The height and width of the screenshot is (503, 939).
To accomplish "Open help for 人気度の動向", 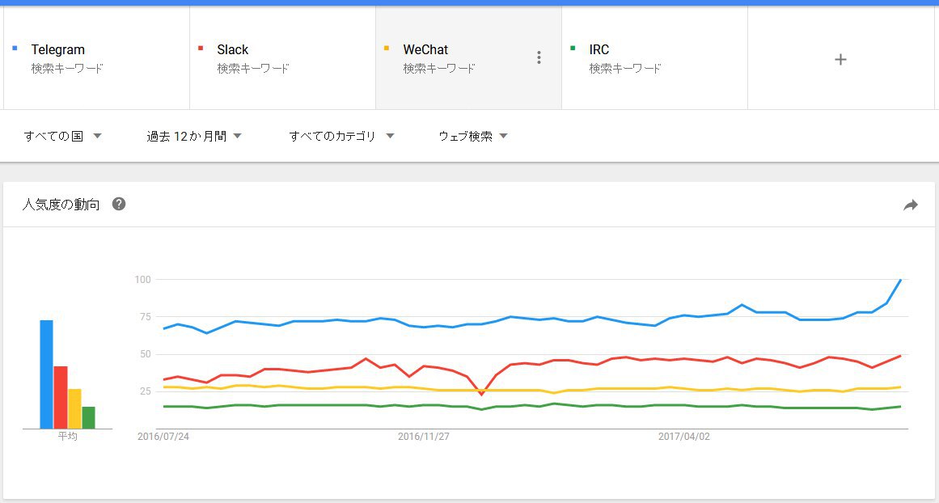I will pos(119,204).
